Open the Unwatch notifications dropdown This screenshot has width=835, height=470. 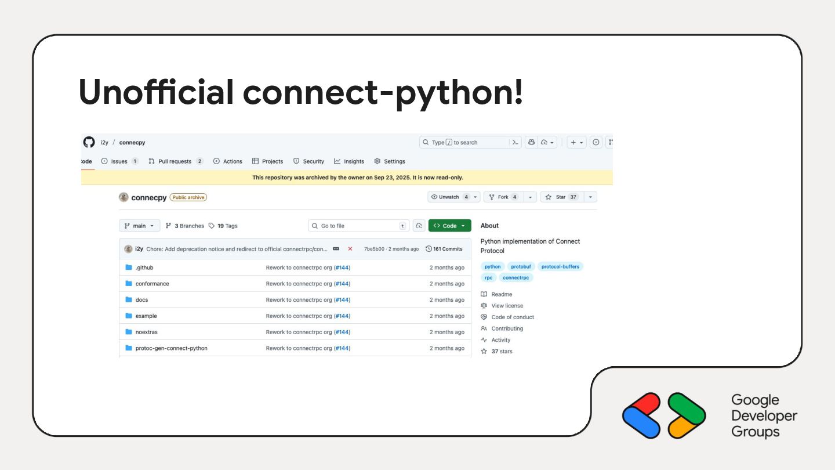pos(454,197)
